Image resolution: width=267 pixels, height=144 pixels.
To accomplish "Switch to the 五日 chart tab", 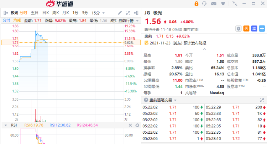I will [x=35, y=13].
